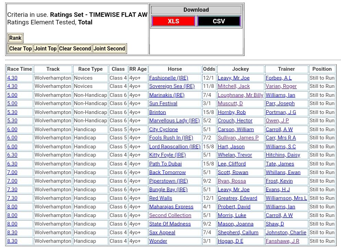Image resolution: width=341 pixels, height=250 pixels.
Task: Download the ratings as CSV
Action: [x=219, y=21]
